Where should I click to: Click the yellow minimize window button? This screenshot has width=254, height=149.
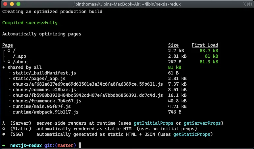12,4
